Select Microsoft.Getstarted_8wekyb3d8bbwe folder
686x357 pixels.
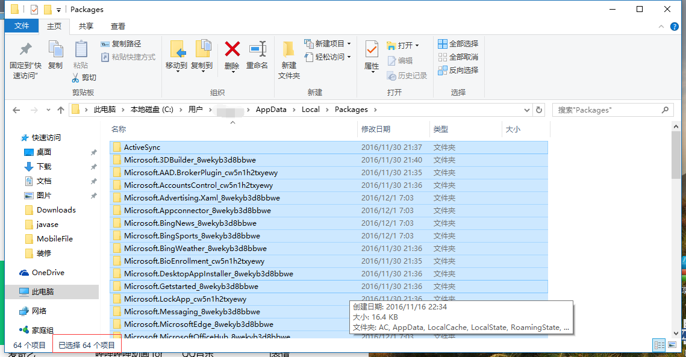pyautogui.click(x=329, y=287)
